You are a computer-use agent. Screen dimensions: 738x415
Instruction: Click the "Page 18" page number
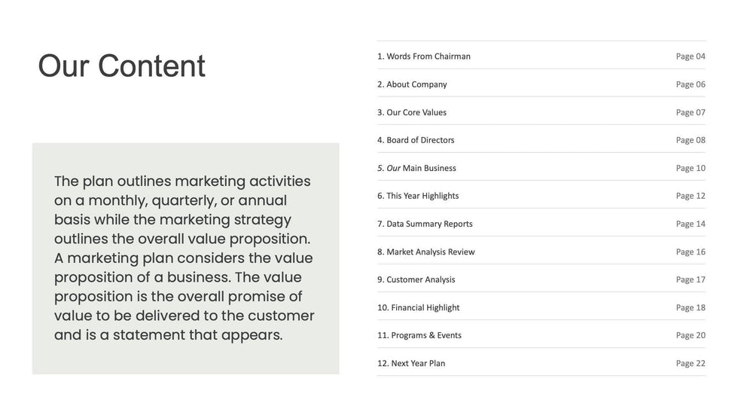tap(691, 307)
